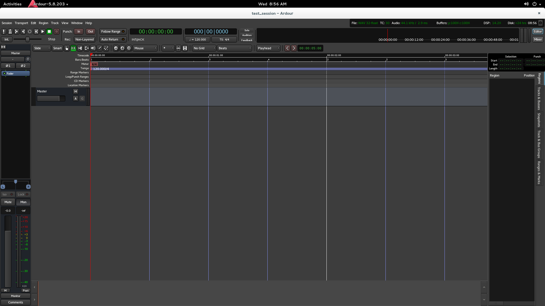Click the shuttle speed slider
Viewport: 545px width, 306px height.
point(28,39)
